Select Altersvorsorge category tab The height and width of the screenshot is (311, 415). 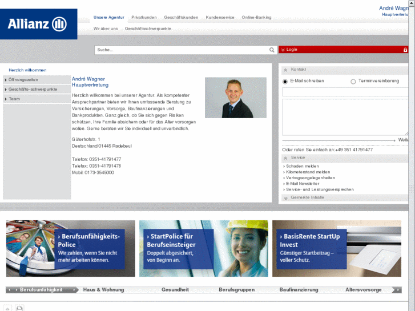coord(364,290)
